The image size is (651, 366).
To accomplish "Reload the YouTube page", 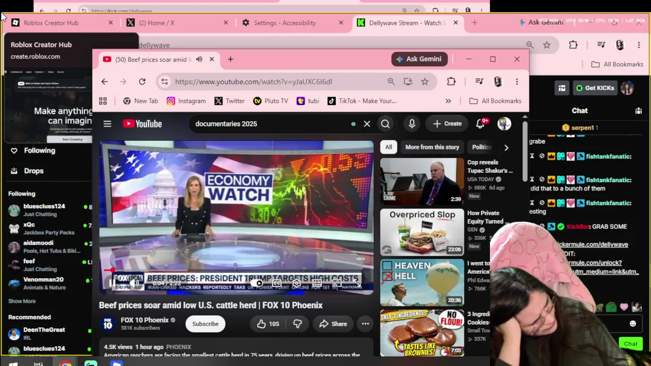I will click(x=142, y=81).
